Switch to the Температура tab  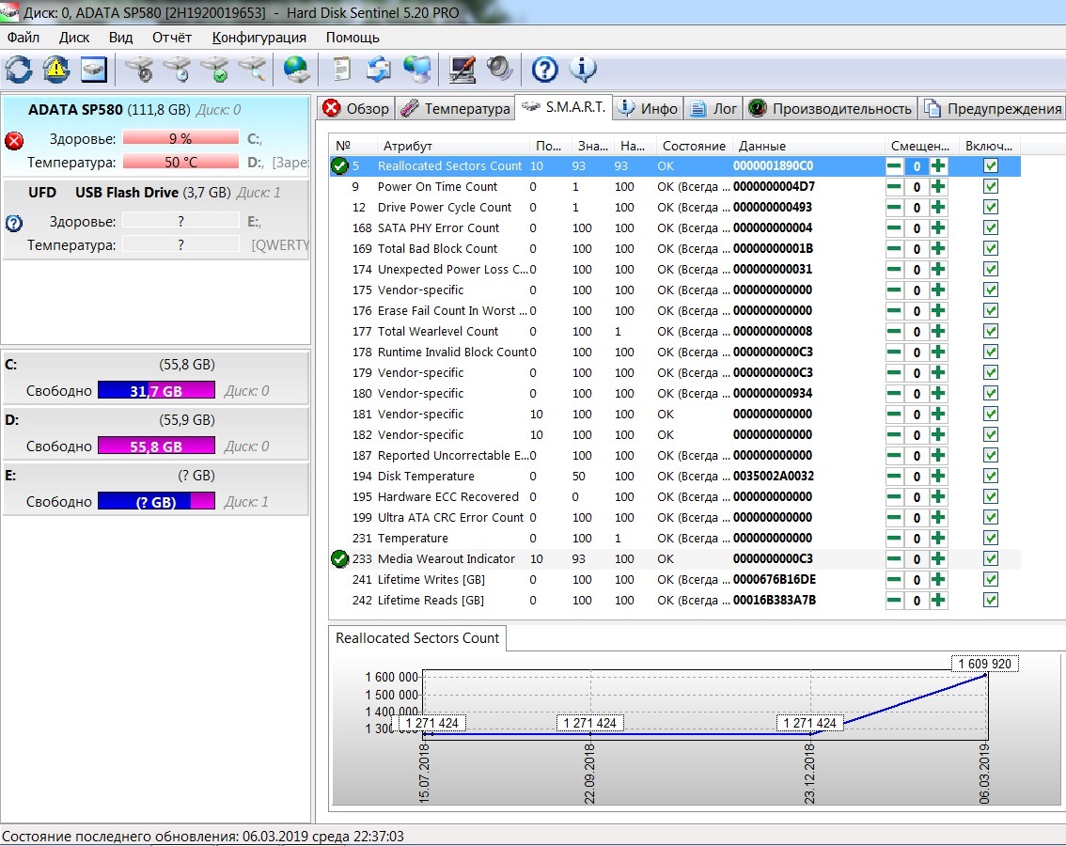pos(456,108)
